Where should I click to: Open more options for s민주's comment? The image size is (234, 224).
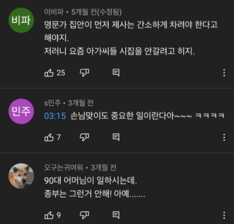[224, 137]
